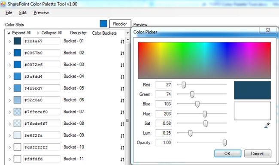The width and height of the screenshot is (279, 165).
Task: Expand the Bucket - 11 row
Action: click(x=10, y=159)
